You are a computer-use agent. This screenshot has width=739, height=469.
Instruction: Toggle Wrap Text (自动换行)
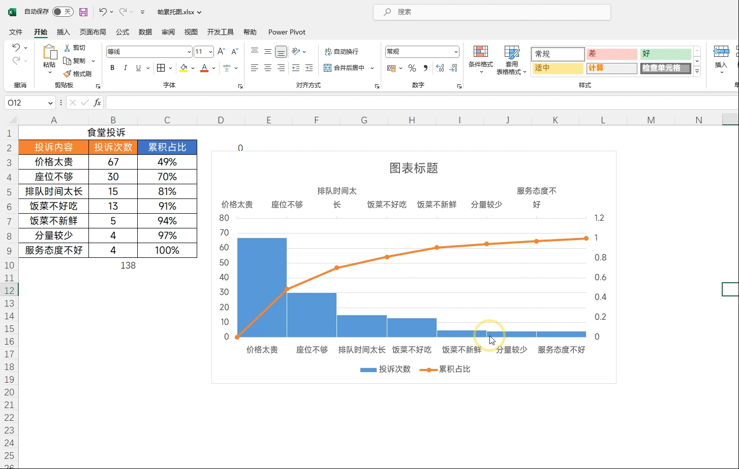tap(342, 51)
